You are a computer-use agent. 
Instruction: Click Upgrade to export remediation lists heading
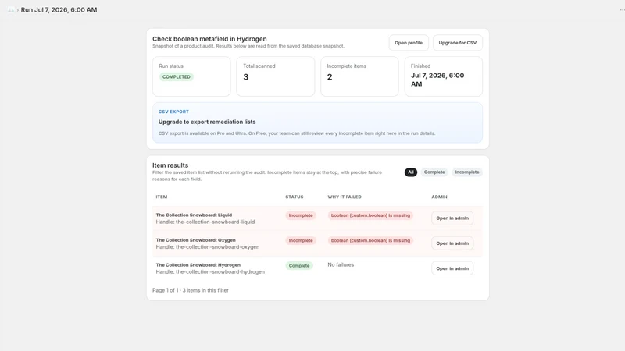point(207,122)
